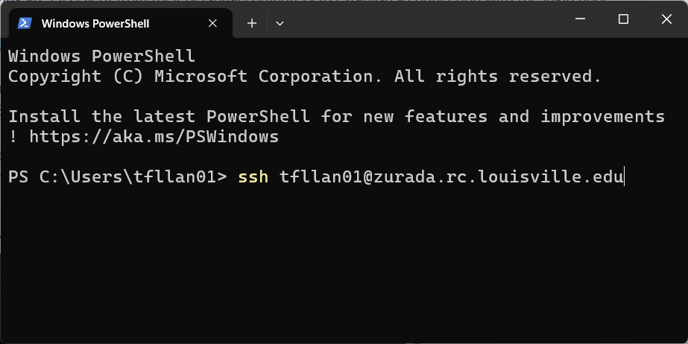Click the PS C:\Users\tfllan01> prompt
This screenshot has height=344, width=688.
[x=117, y=177]
